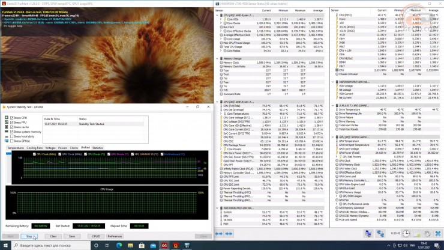Start HWiNFO sensor logging with the sheet icon
The width and height of the screenshot is (444, 250).
coord(417,233)
